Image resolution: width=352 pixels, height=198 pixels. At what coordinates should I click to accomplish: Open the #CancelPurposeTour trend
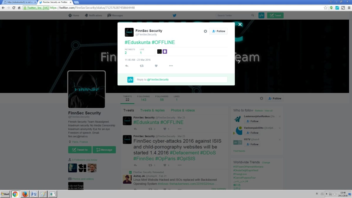pyautogui.click(x=245, y=178)
